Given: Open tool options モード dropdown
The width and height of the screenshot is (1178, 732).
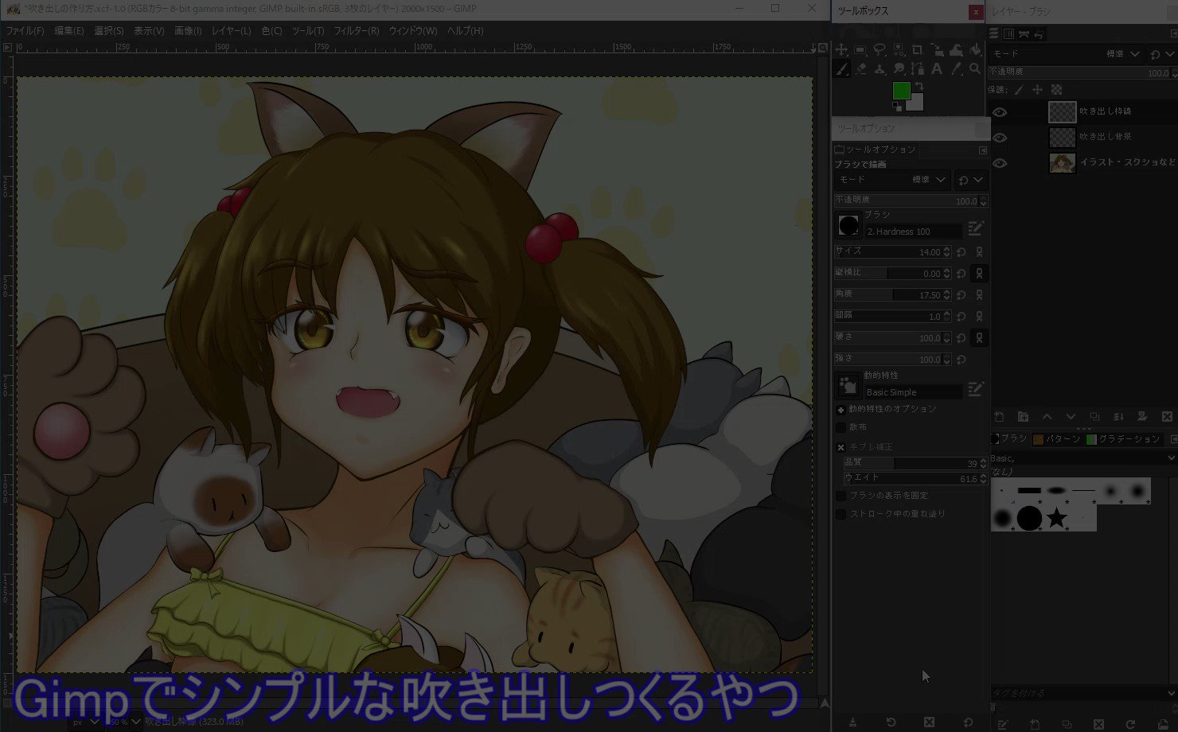Looking at the screenshot, I should coord(892,180).
